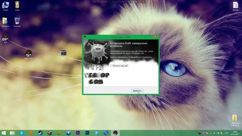Open the Windows Start button
Image resolution: width=242 pixels, height=136 pixels.
(3, 133)
